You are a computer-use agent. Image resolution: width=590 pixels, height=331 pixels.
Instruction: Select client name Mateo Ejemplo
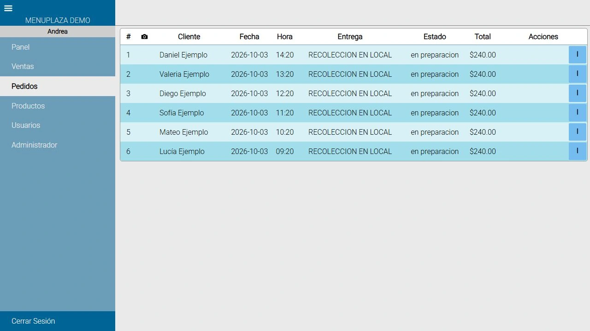[x=184, y=132]
